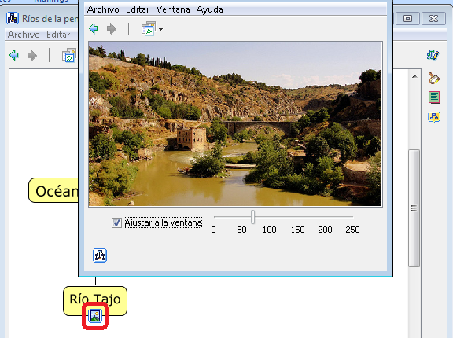Open the Archivo menu of the image viewer
This screenshot has height=338, width=453.
[x=103, y=9]
